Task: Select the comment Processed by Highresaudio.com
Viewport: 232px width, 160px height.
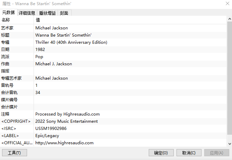Action: click(x=68, y=114)
